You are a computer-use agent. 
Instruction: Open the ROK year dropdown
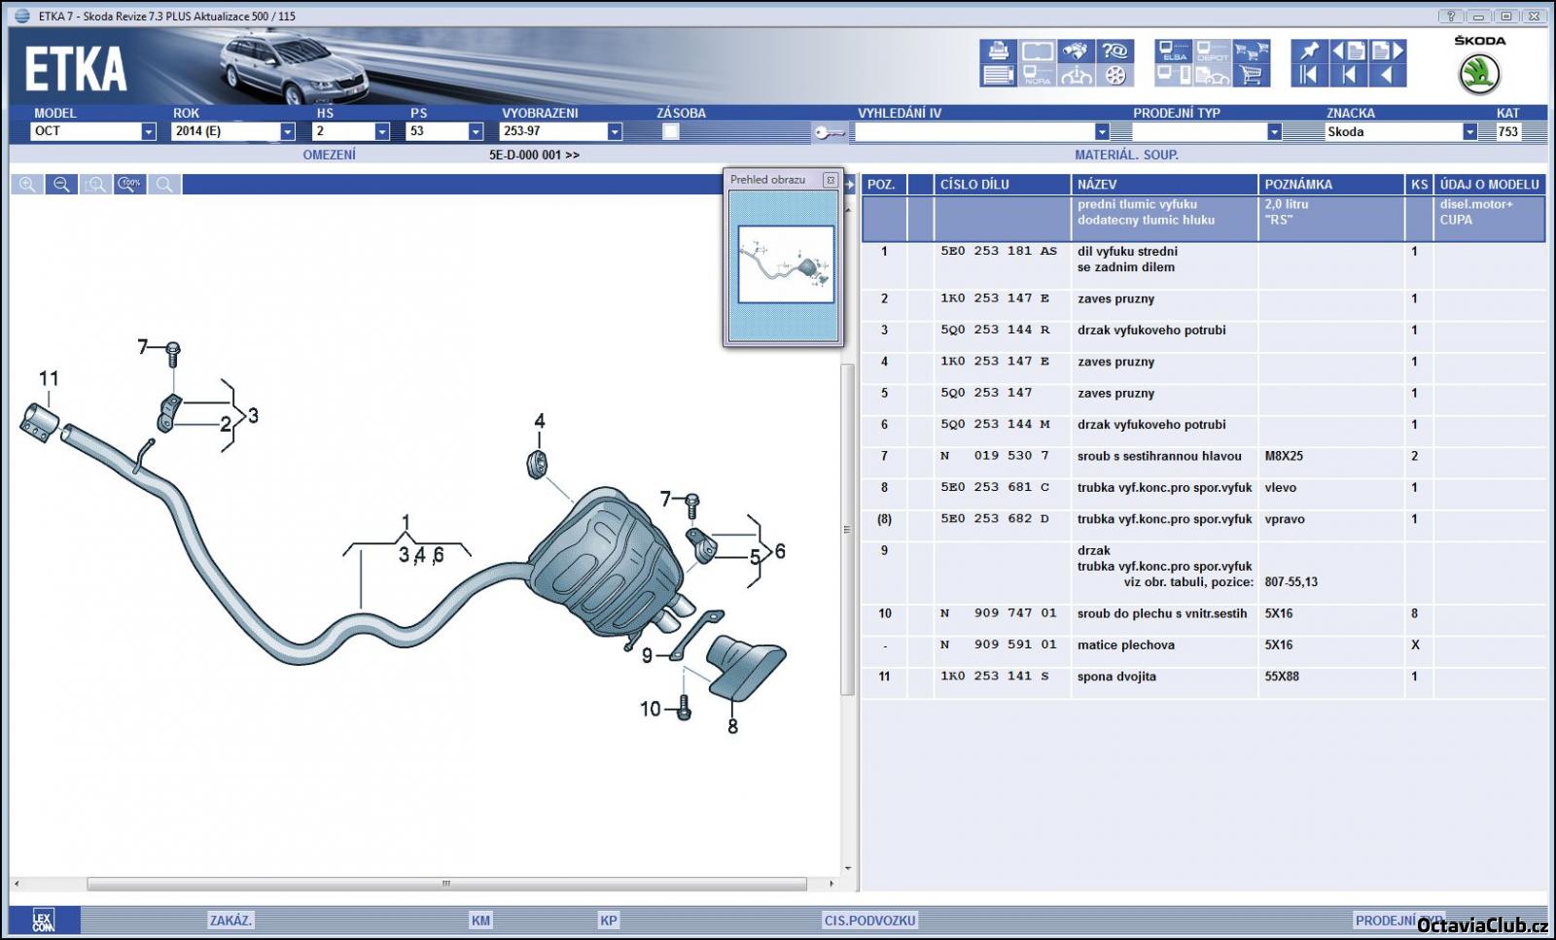287,131
